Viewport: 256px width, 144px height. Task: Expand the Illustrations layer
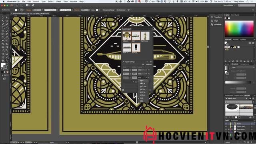232,129
